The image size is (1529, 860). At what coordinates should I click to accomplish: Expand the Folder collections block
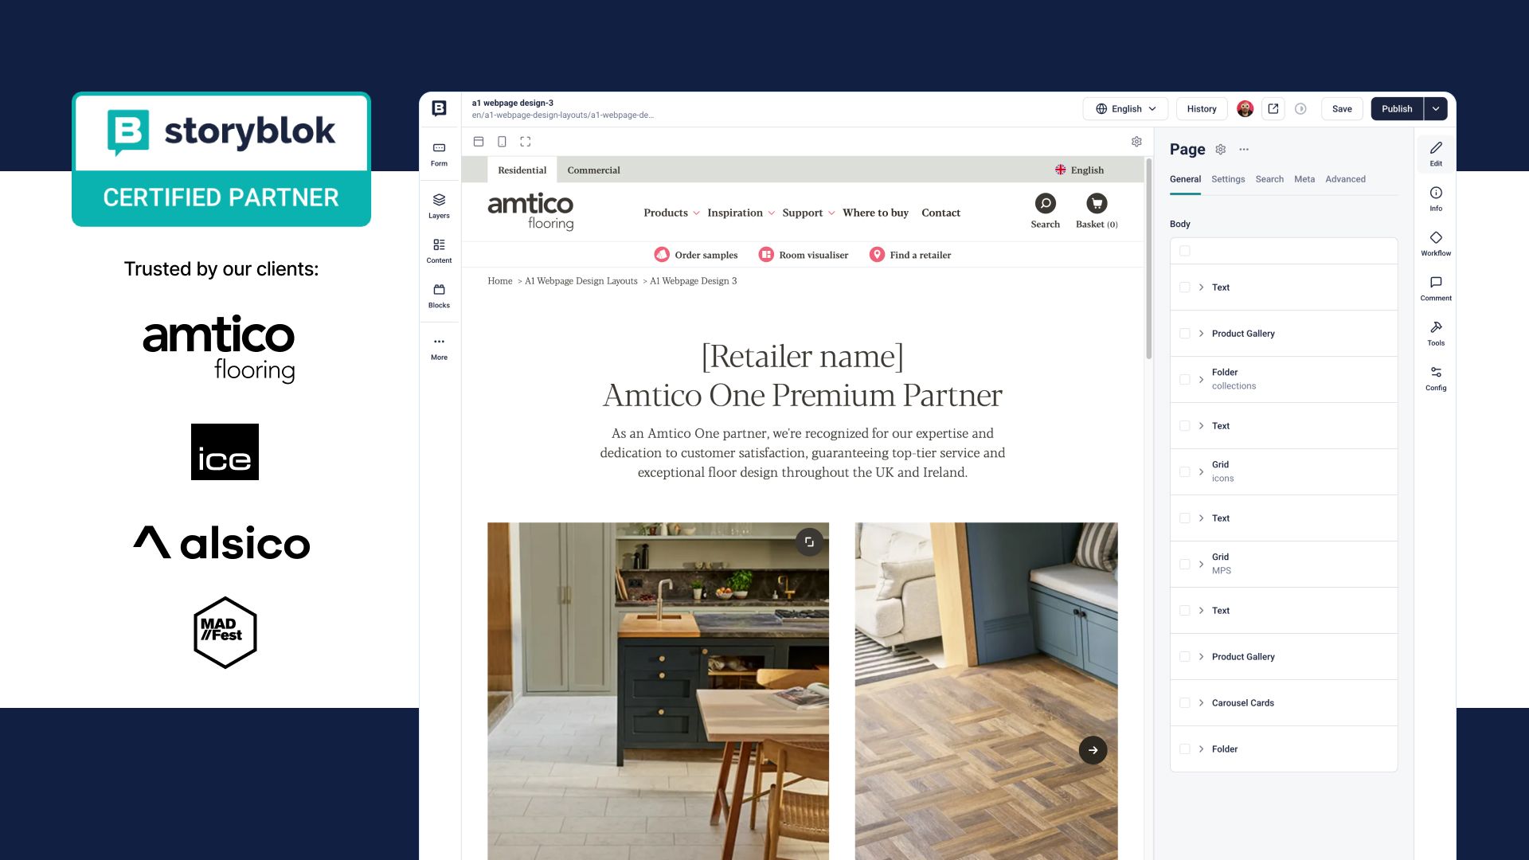tap(1201, 380)
